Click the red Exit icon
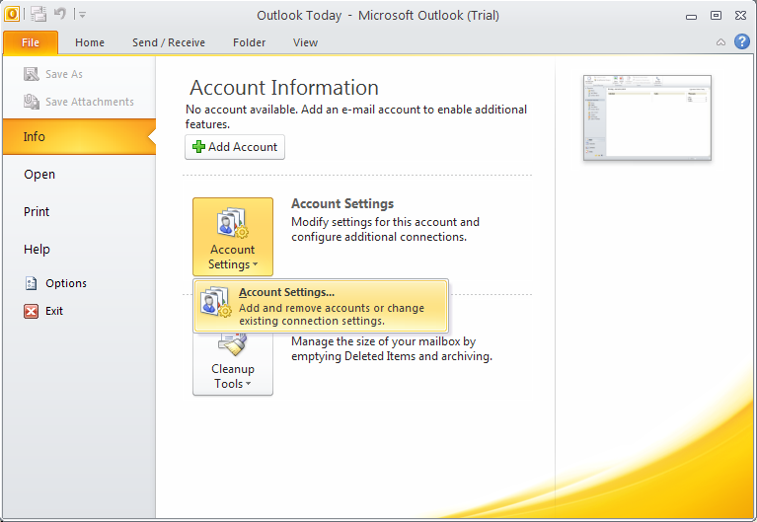757x522 pixels. pyautogui.click(x=31, y=311)
